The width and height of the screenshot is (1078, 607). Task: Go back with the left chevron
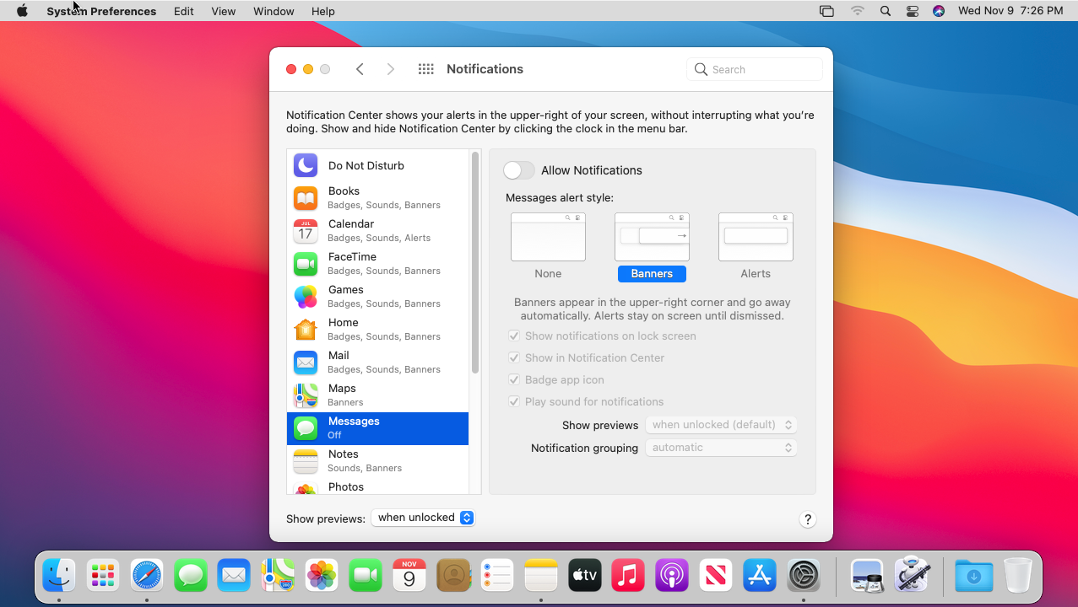point(360,69)
